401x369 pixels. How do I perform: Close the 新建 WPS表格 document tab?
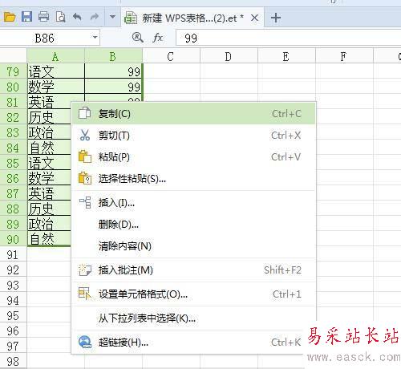255,18
